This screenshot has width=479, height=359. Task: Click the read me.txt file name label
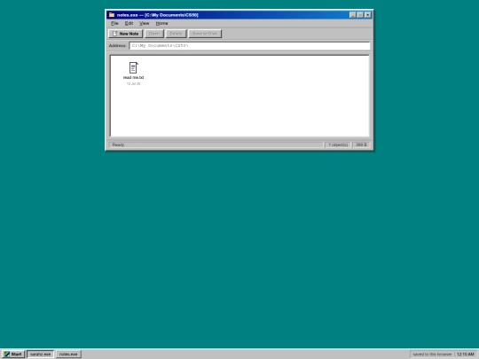(133, 77)
